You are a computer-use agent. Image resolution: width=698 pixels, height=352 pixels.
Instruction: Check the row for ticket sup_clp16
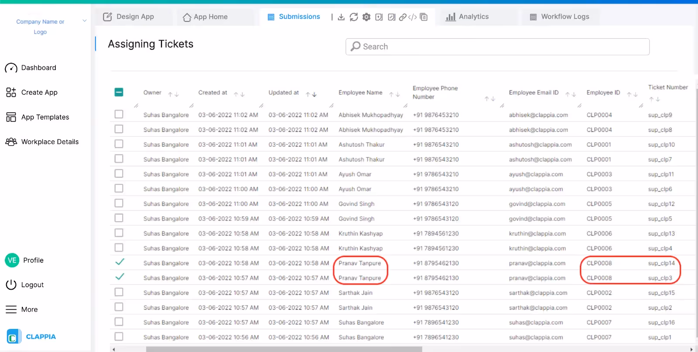[x=119, y=322]
